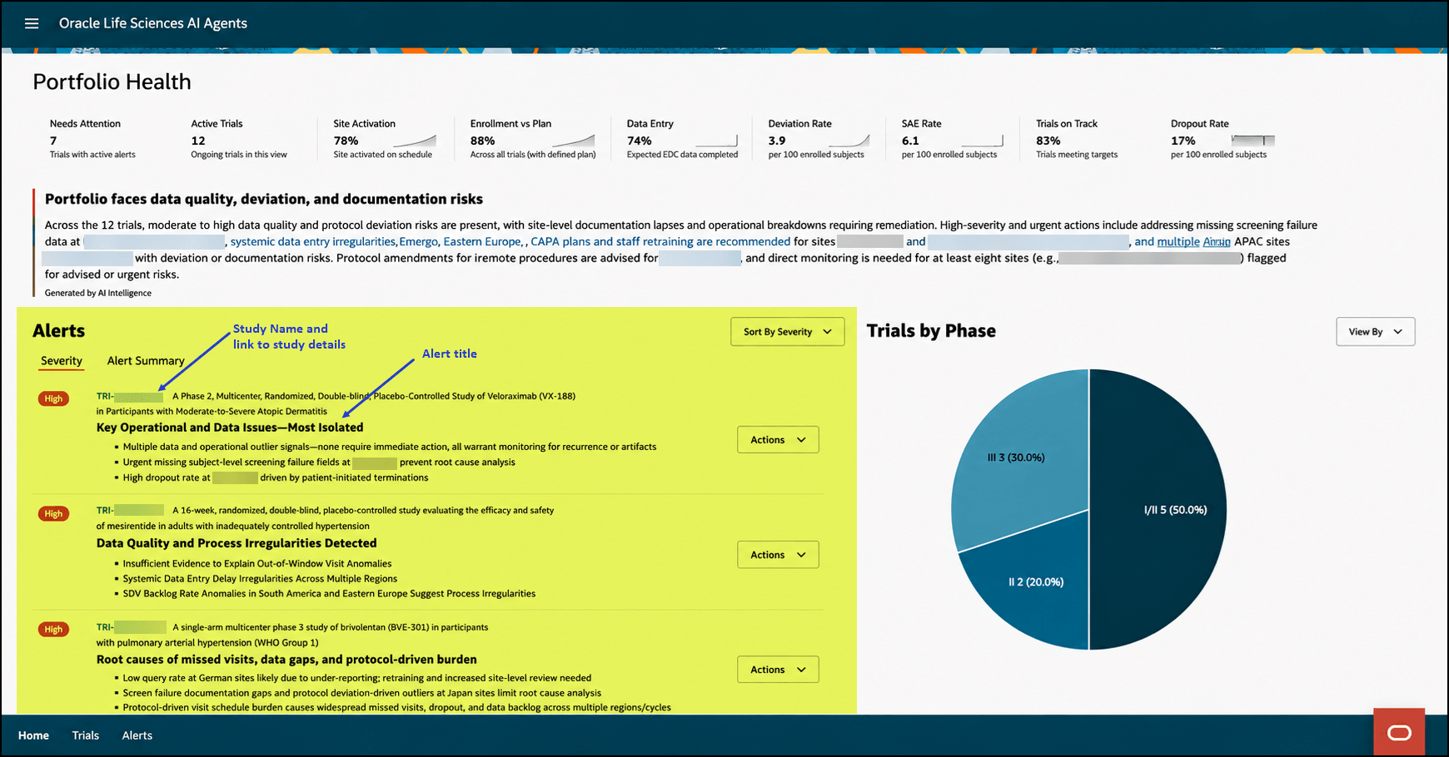Follow the 'systemic data entry irregularities' link
The image size is (1449, 757).
[x=312, y=242]
